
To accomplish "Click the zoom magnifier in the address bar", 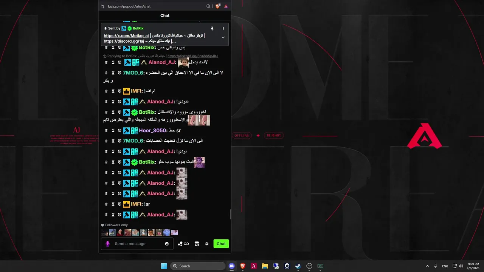I will click(208, 6).
